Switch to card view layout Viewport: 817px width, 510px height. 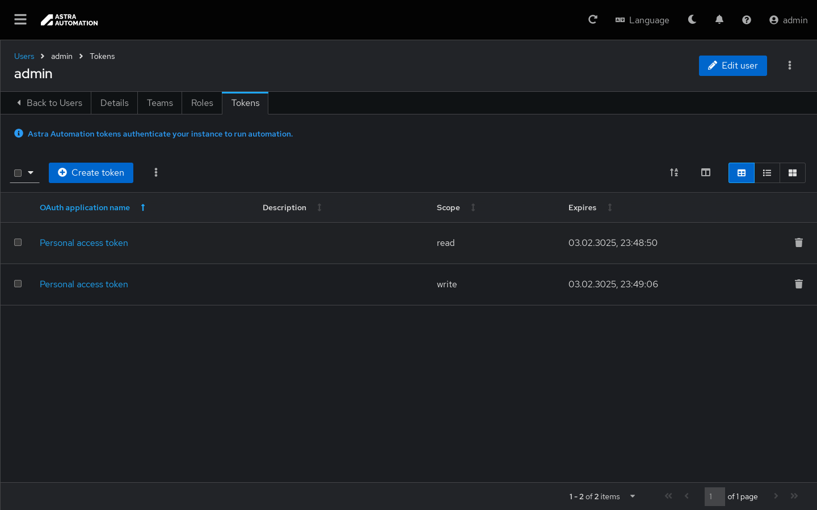click(793, 173)
